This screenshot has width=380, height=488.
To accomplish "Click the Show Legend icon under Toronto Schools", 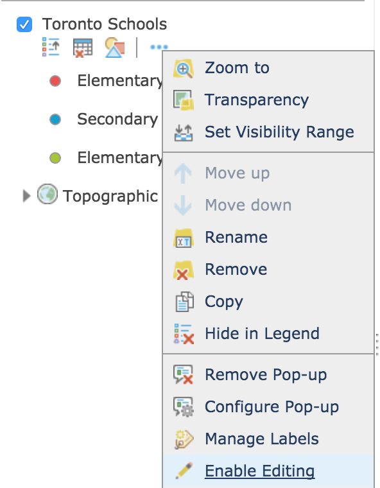I will point(51,47).
